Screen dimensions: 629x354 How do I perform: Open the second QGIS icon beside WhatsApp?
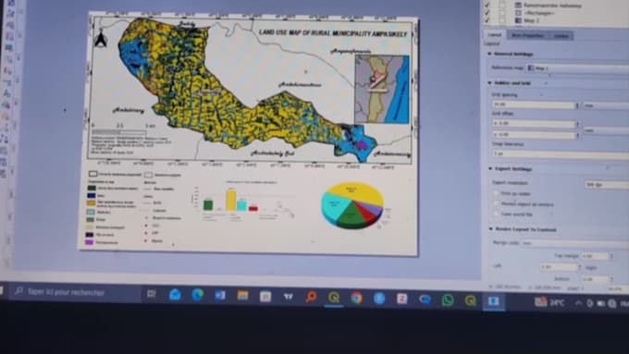tap(471, 300)
